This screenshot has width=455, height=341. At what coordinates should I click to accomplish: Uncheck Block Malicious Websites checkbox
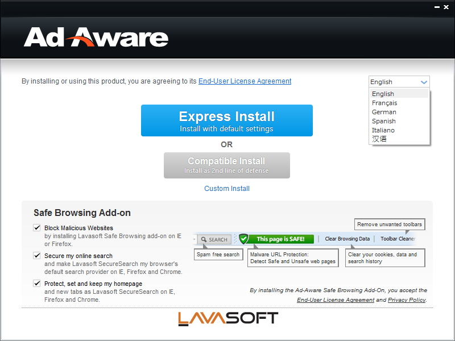[37, 228]
